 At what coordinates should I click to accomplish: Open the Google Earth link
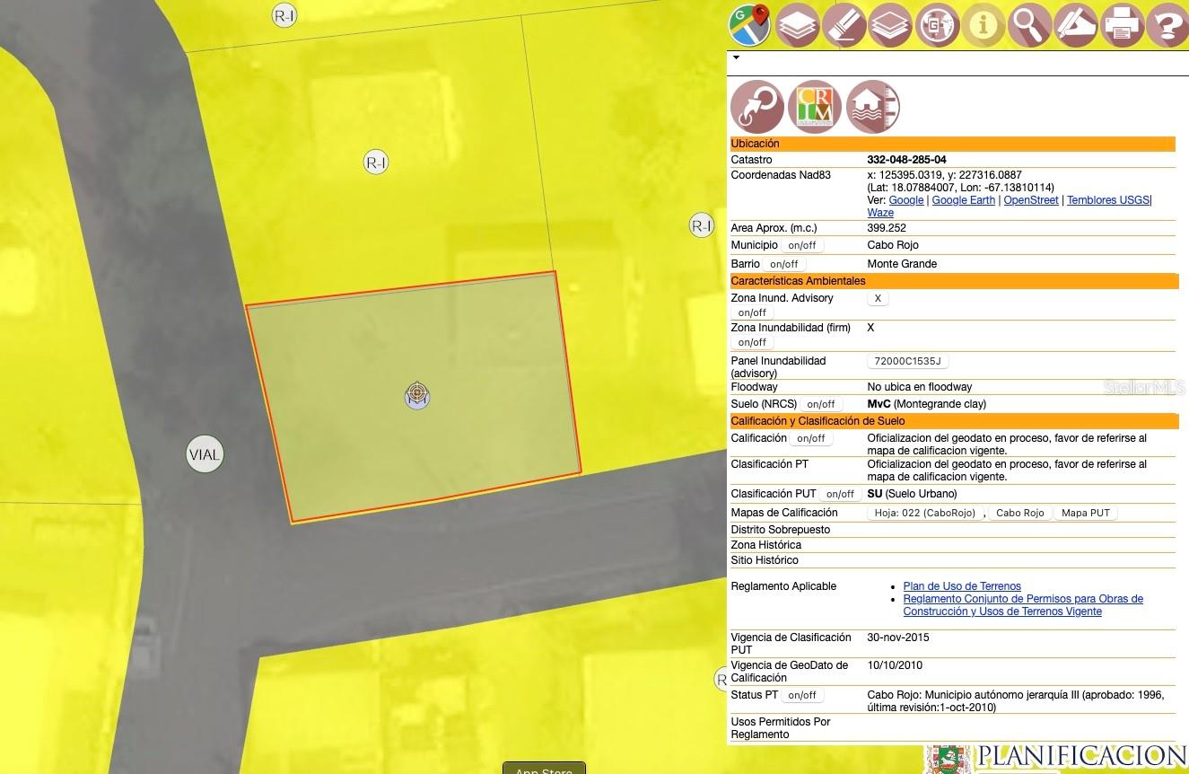(x=963, y=200)
